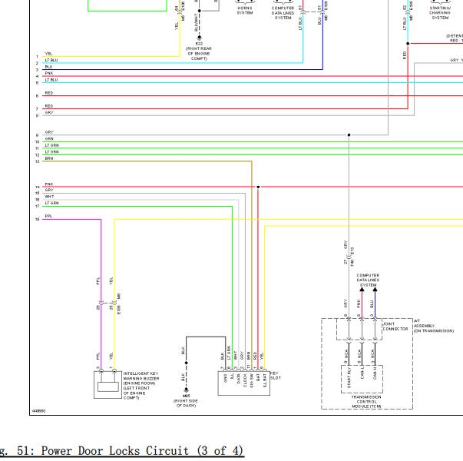Image resolution: width=463 pixels, height=461 pixels.
Task: Click the A/T ASSEMBLY (ON TRANSMISSION) label
Action: (434, 326)
